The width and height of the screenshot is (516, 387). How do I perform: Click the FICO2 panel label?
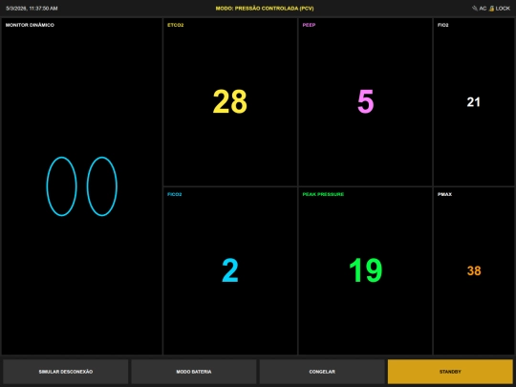click(175, 194)
